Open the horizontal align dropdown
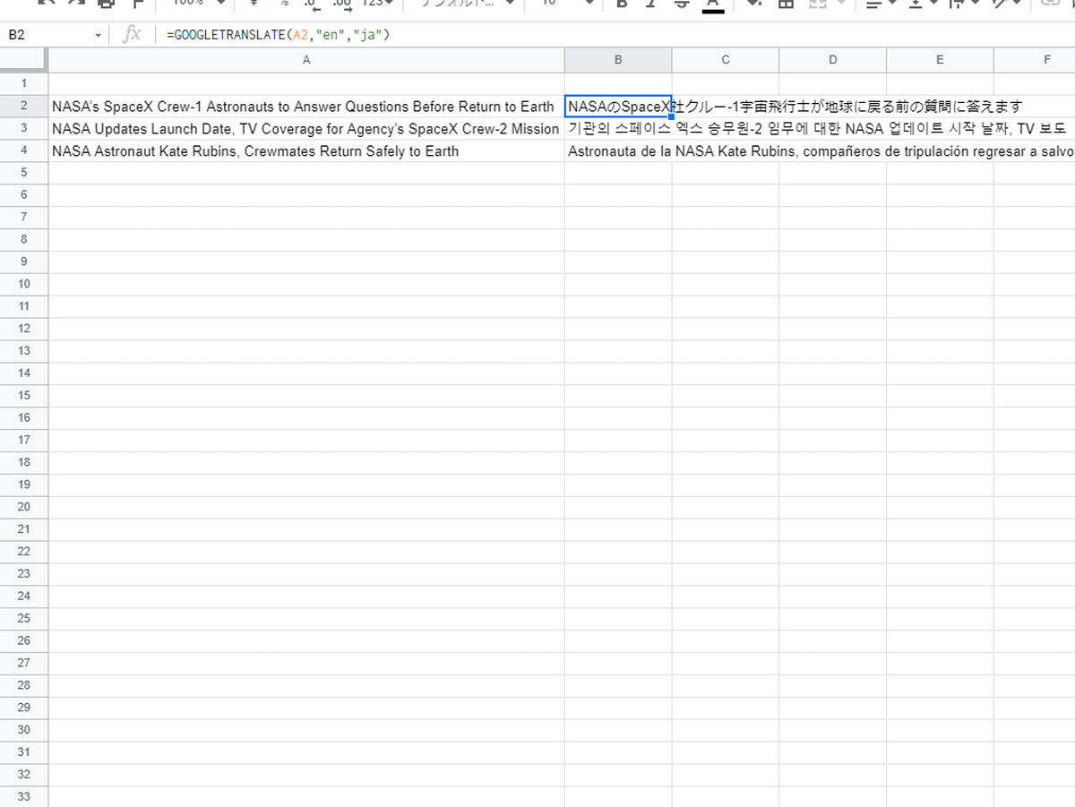Screen dimensions: 1075x807 click(x=881, y=4)
